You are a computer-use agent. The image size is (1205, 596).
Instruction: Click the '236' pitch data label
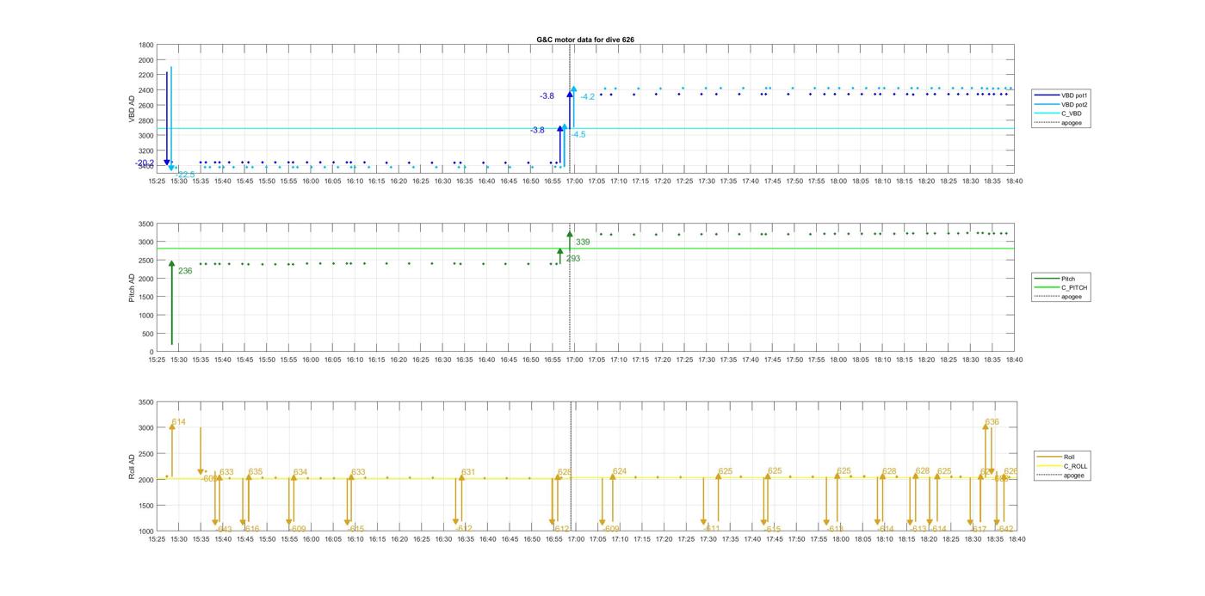(185, 271)
